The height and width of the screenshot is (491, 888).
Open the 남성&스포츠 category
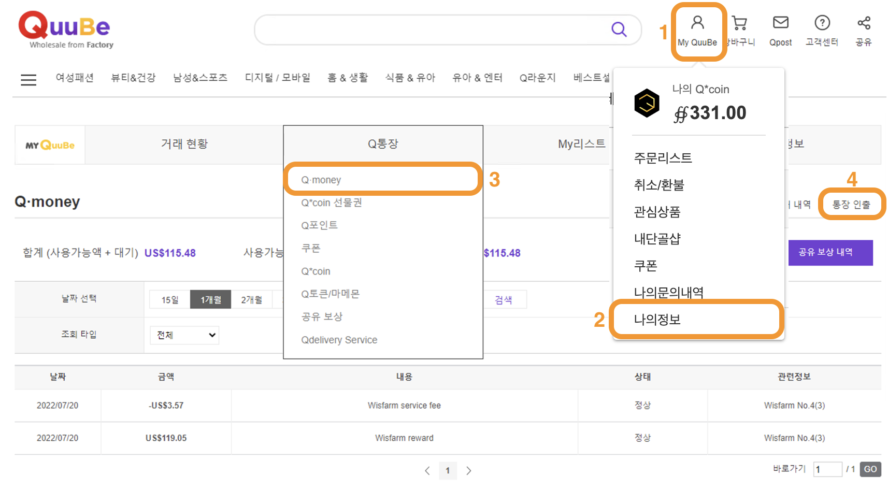coord(200,78)
